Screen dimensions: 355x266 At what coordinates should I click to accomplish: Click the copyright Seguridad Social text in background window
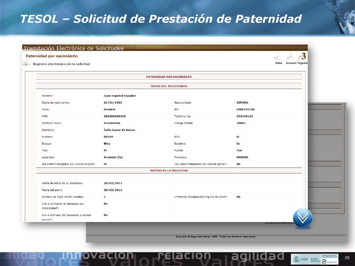pos(216,237)
